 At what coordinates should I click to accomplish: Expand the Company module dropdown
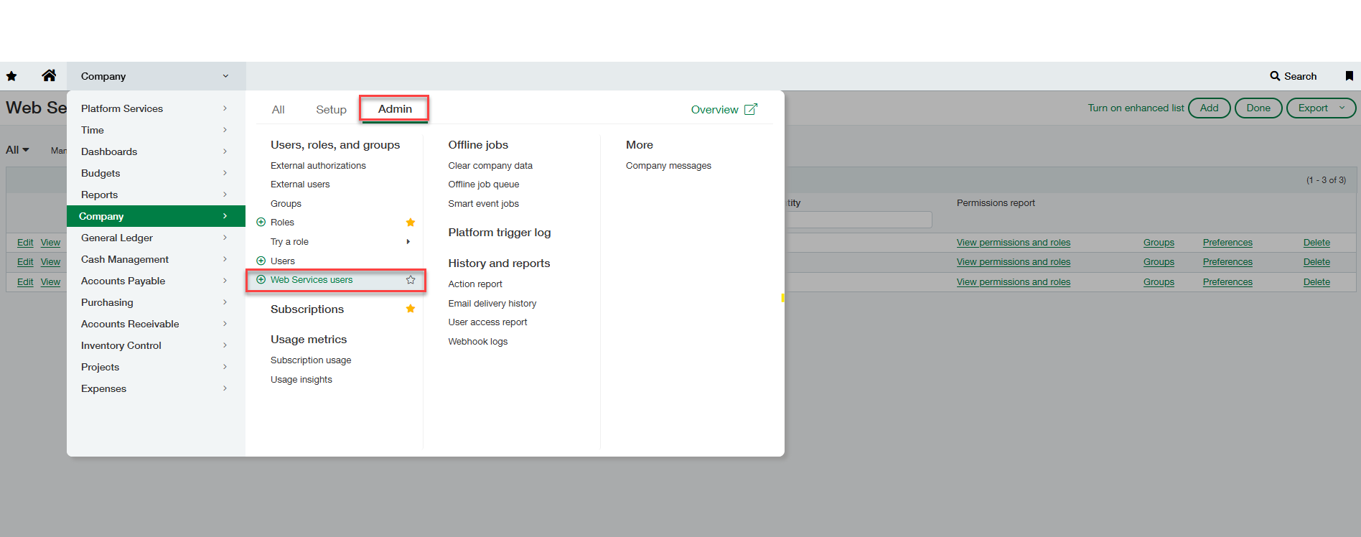(156, 76)
